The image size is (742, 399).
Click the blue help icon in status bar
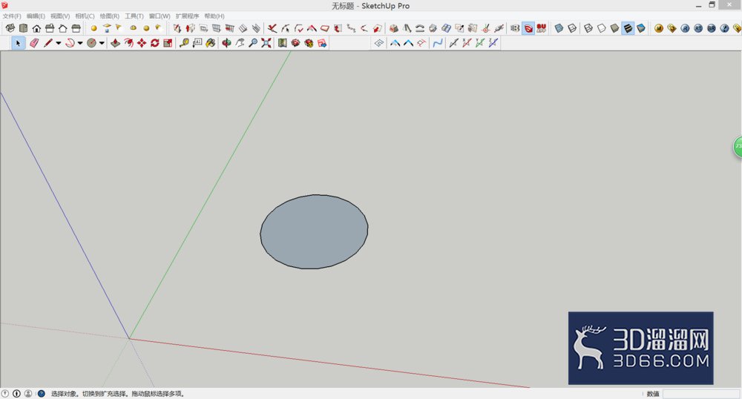tap(41, 393)
